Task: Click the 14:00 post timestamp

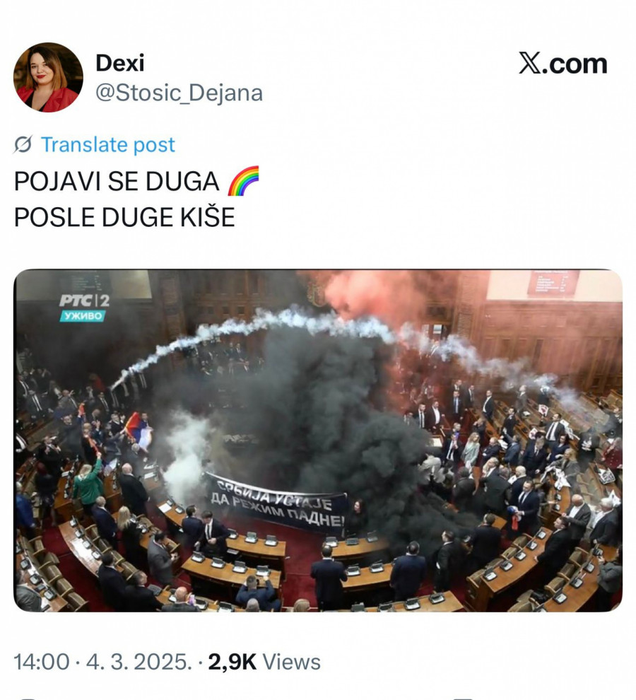Action: (x=42, y=662)
